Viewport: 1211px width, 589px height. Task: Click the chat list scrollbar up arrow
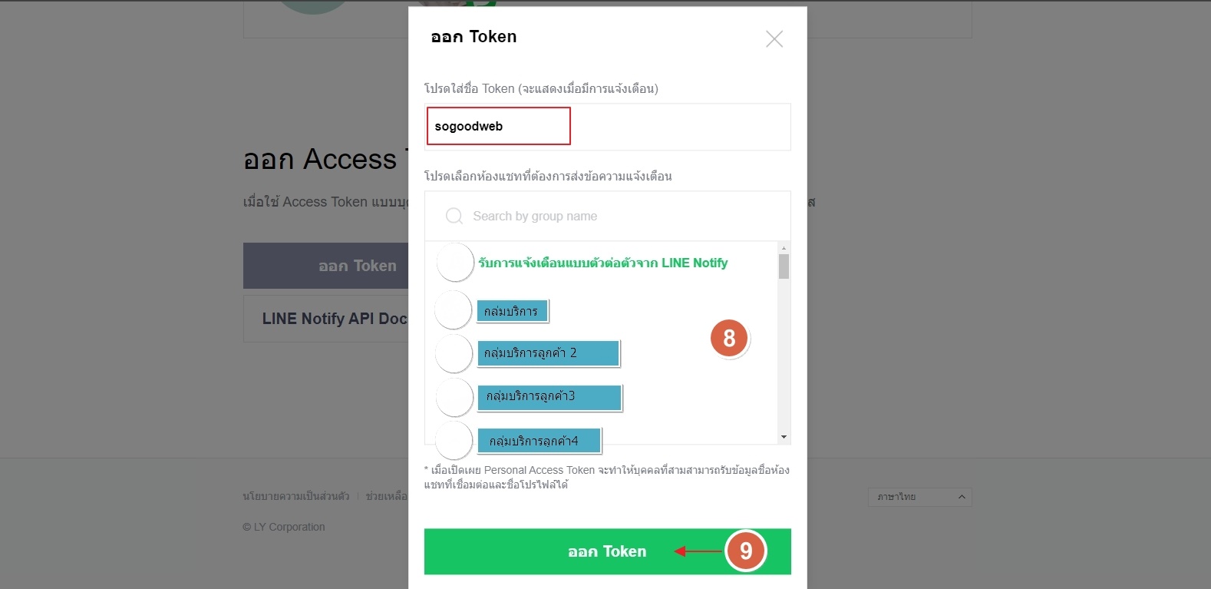pos(784,248)
